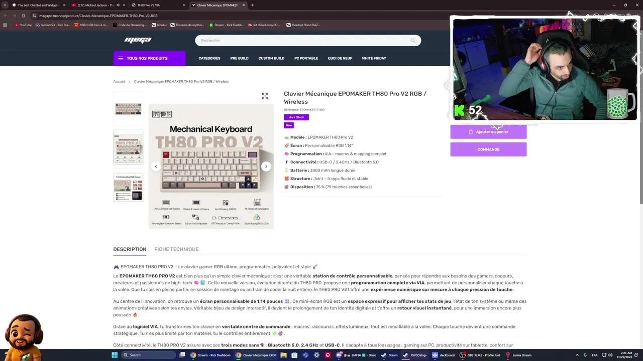Open the Iaminos93 Kick bookmark
The height and width of the screenshot is (361, 643).
point(53,25)
